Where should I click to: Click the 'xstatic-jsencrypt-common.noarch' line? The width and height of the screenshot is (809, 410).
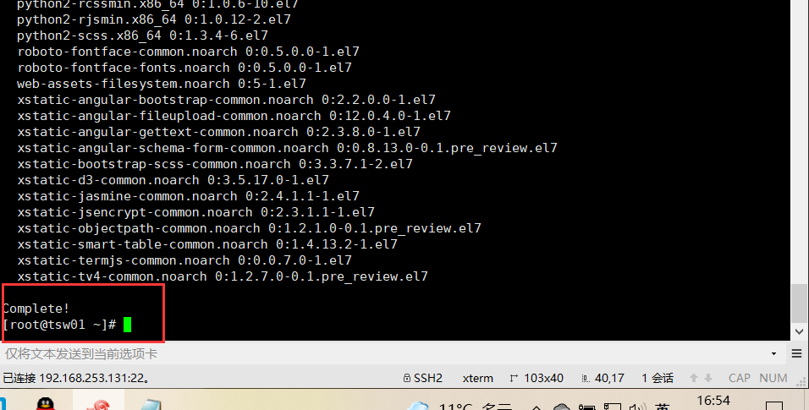(x=195, y=212)
